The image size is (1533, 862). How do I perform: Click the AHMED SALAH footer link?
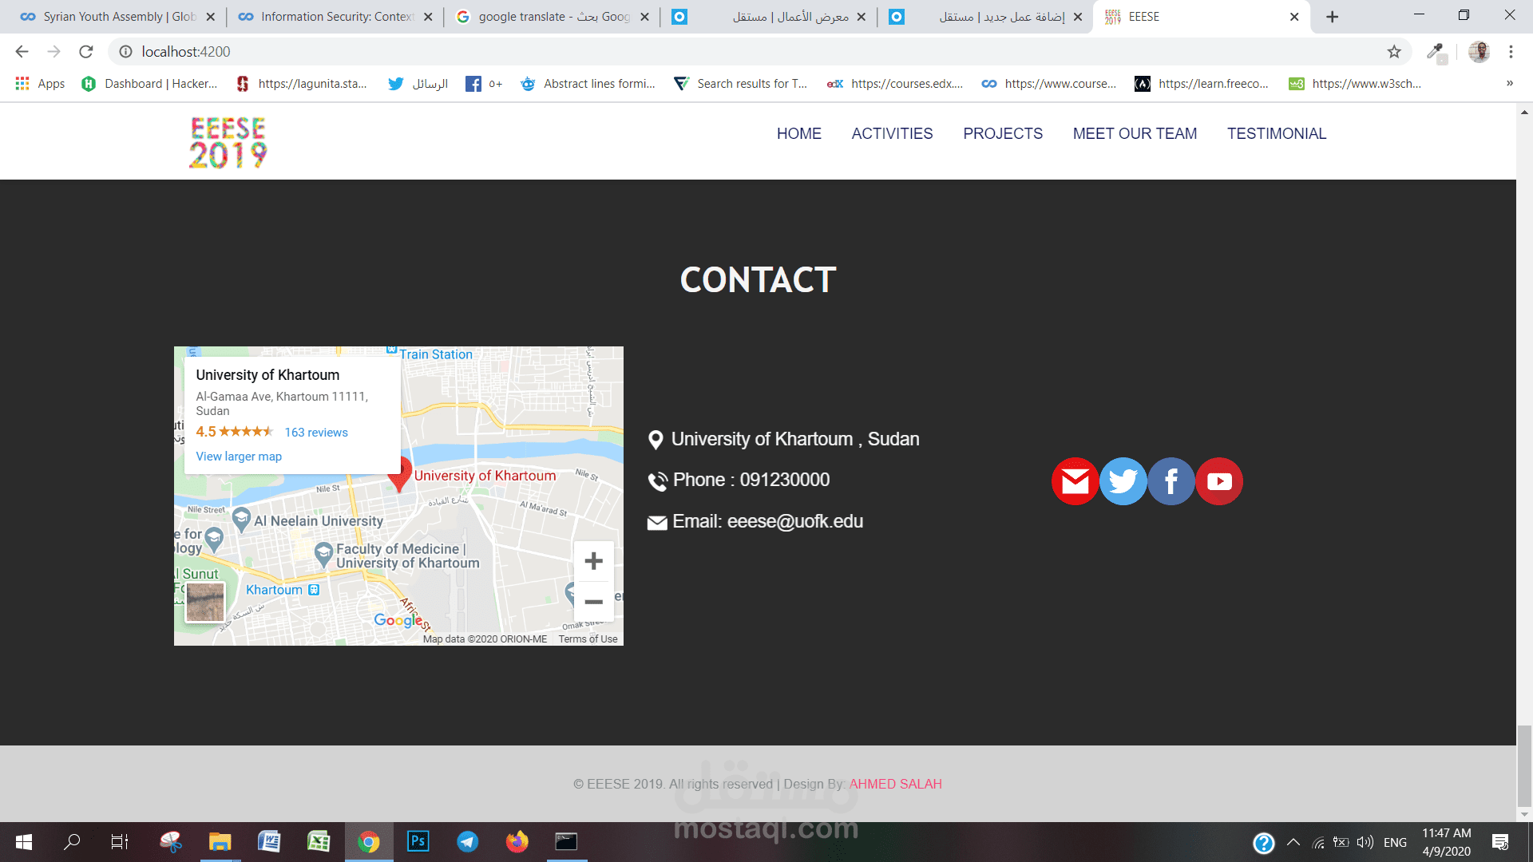(895, 784)
